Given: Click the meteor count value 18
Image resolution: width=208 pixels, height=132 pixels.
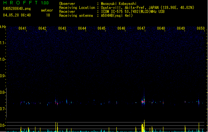Looking at the screenshot, I should [48, 15].
